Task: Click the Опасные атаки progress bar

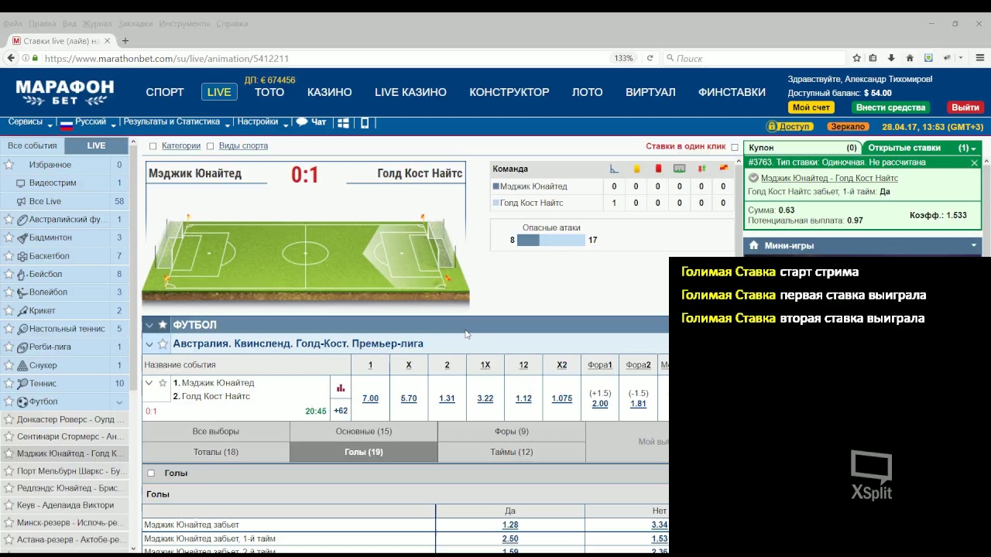Action: pyautogui.click(x=550, y=241)
